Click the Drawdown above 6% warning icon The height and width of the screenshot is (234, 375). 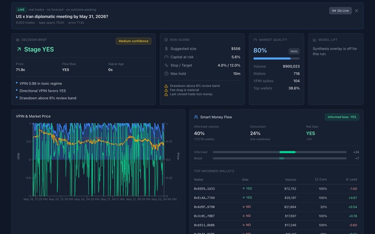click(166, 86)
